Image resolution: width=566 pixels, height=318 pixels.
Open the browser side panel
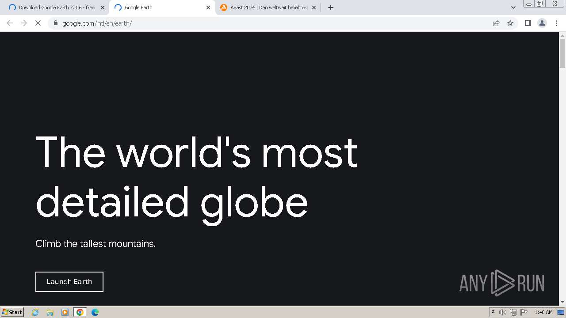click(x=528, y=23)
